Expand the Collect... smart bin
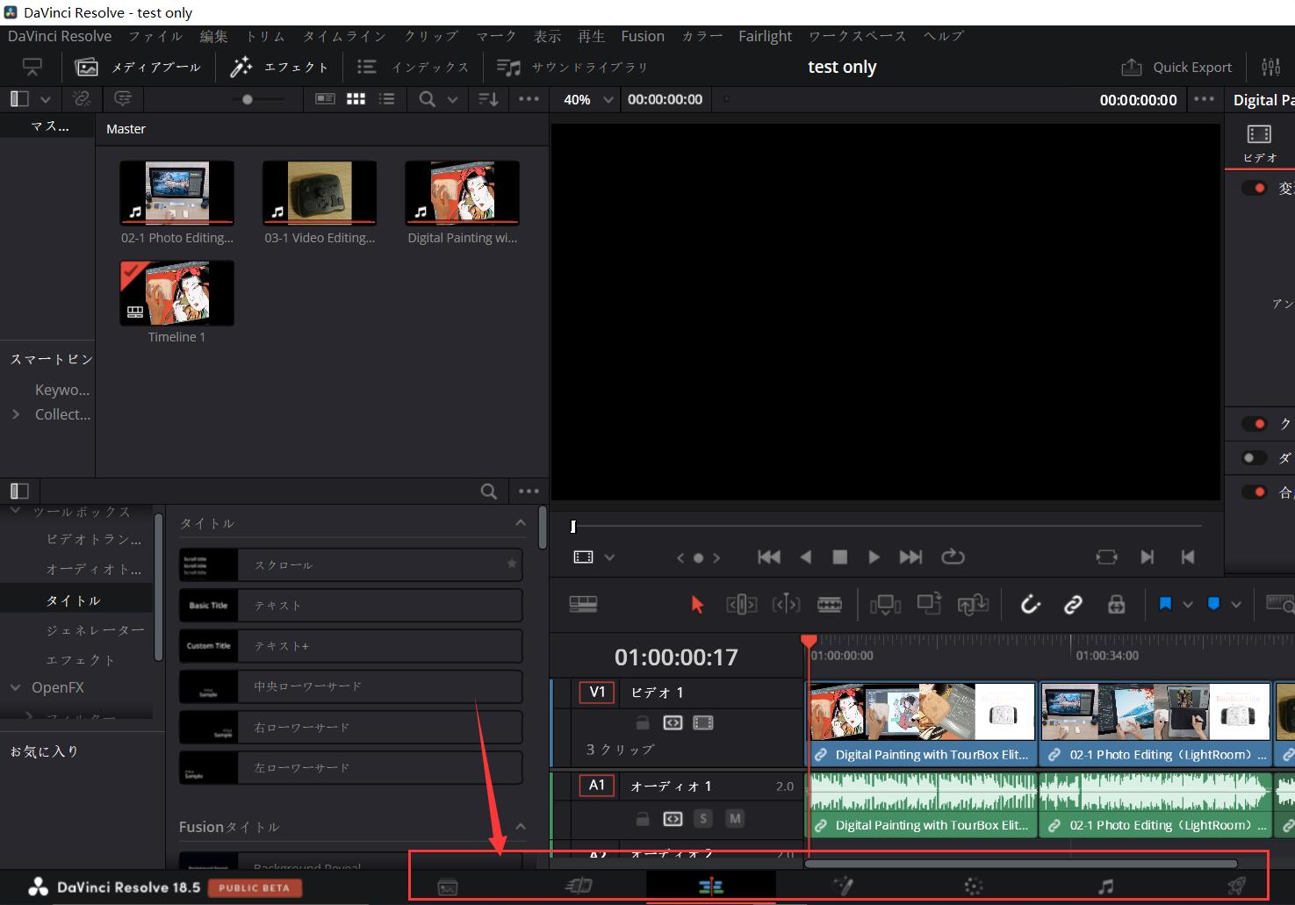This screenshot has height=905, width=1295. tap(15, 414)
